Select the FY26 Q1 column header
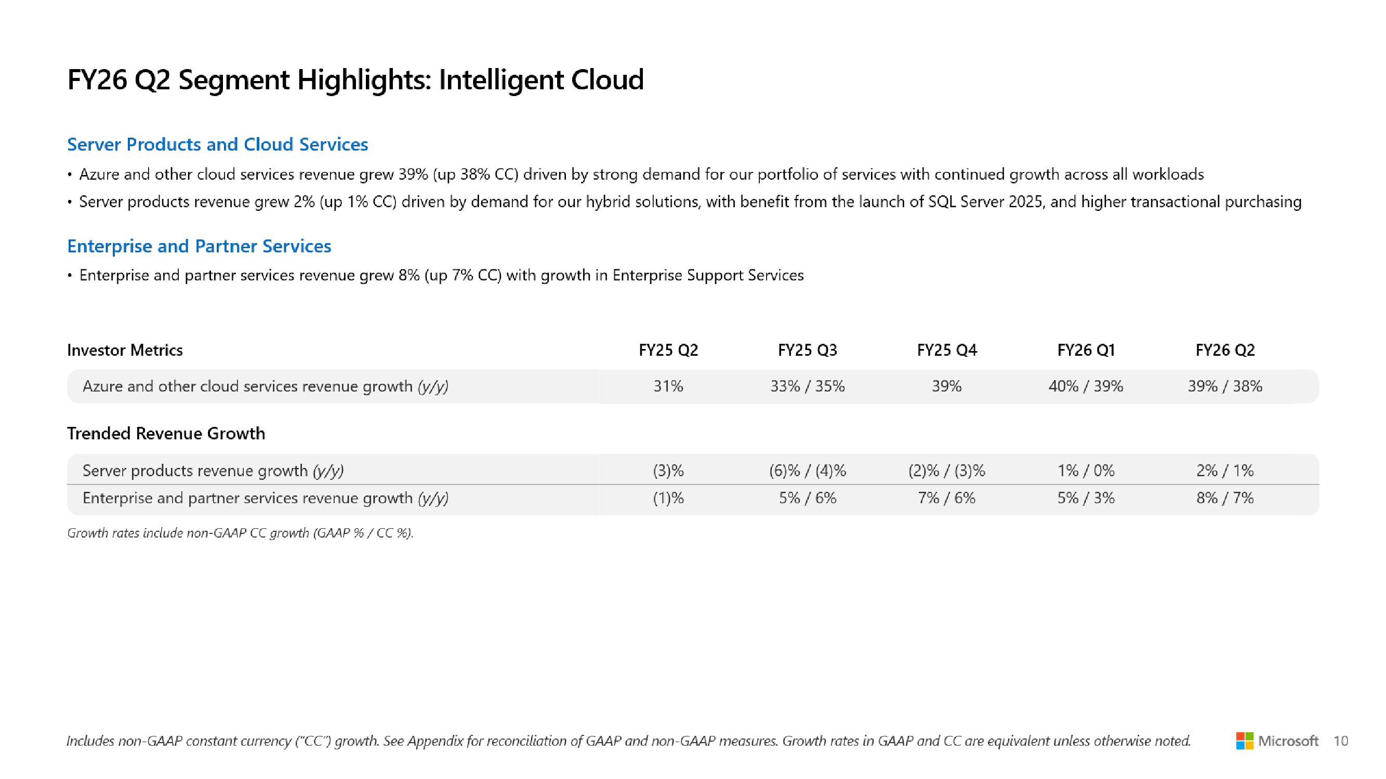1386x779 pixels. [x=1086, y=350]
